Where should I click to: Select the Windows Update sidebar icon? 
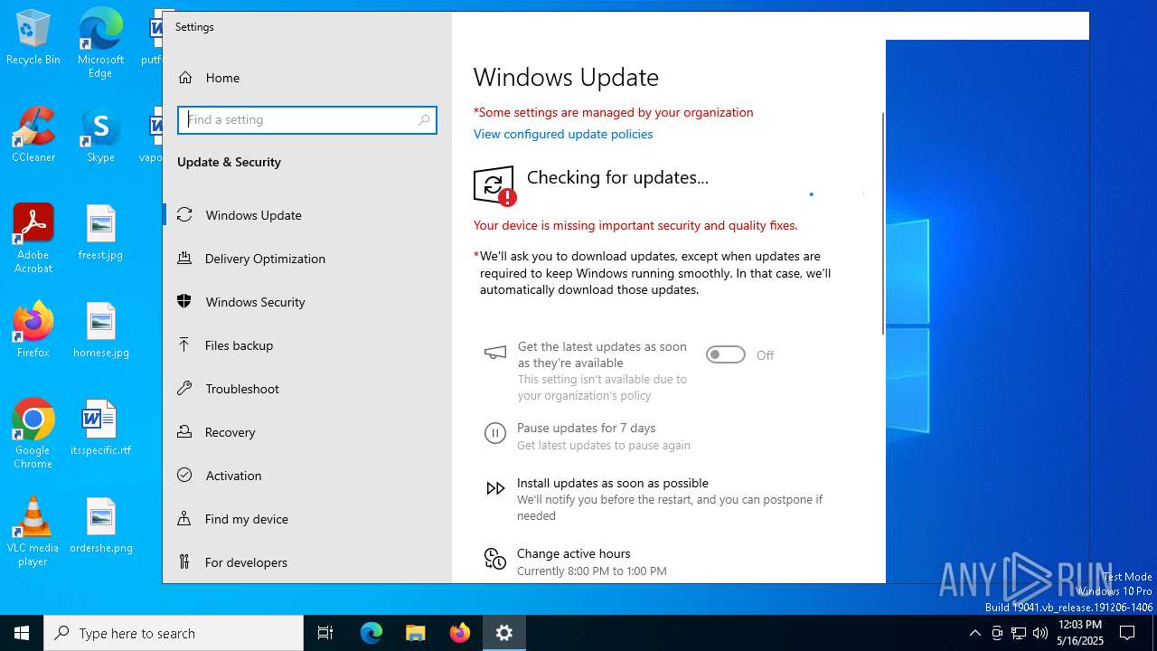point(184,215)
